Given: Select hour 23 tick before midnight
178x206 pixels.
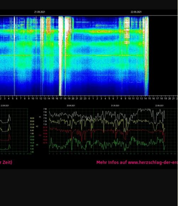Looking at the screenshot, I should 85,98.
